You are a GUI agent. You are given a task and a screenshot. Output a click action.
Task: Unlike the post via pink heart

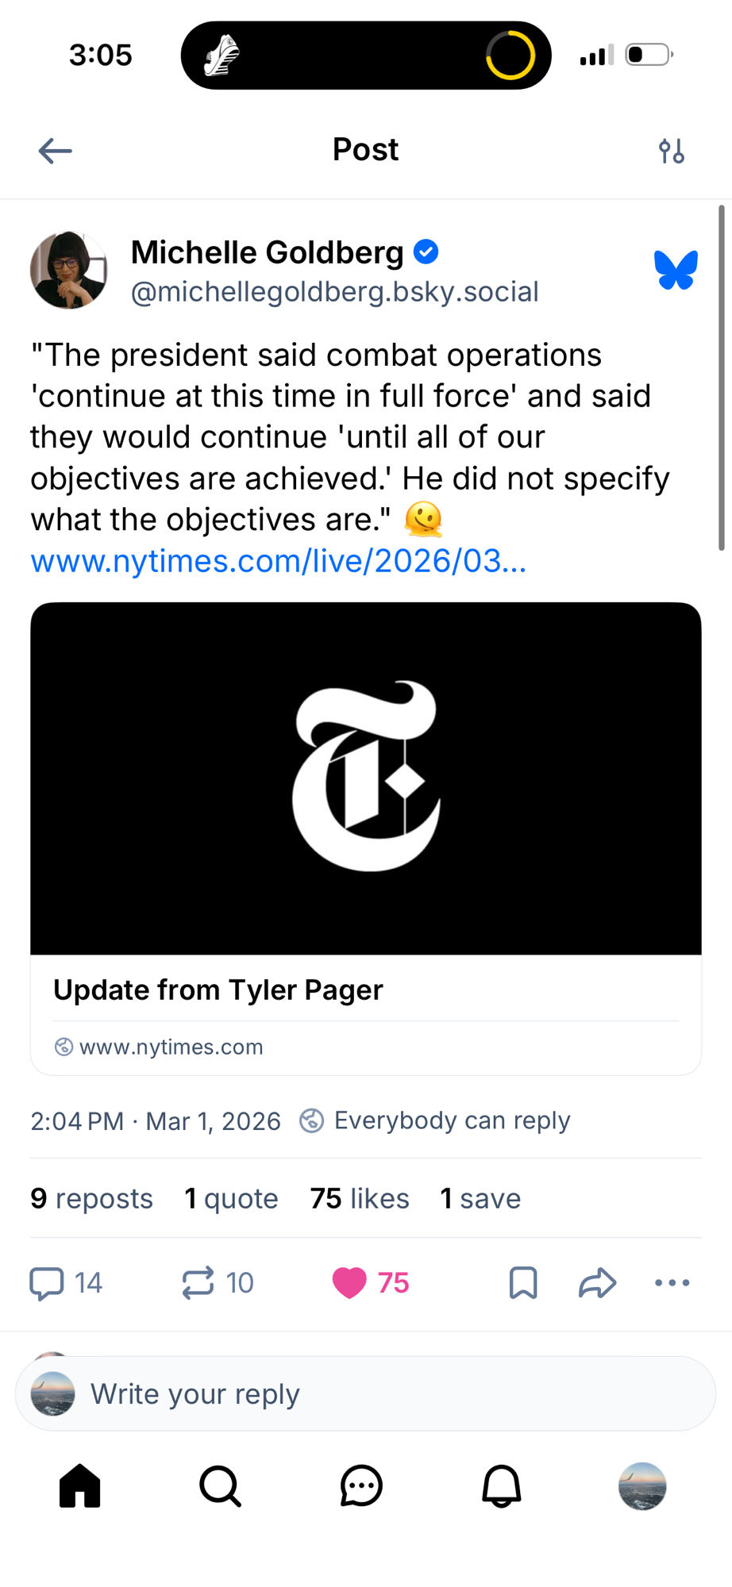[x=349, y=1283]
